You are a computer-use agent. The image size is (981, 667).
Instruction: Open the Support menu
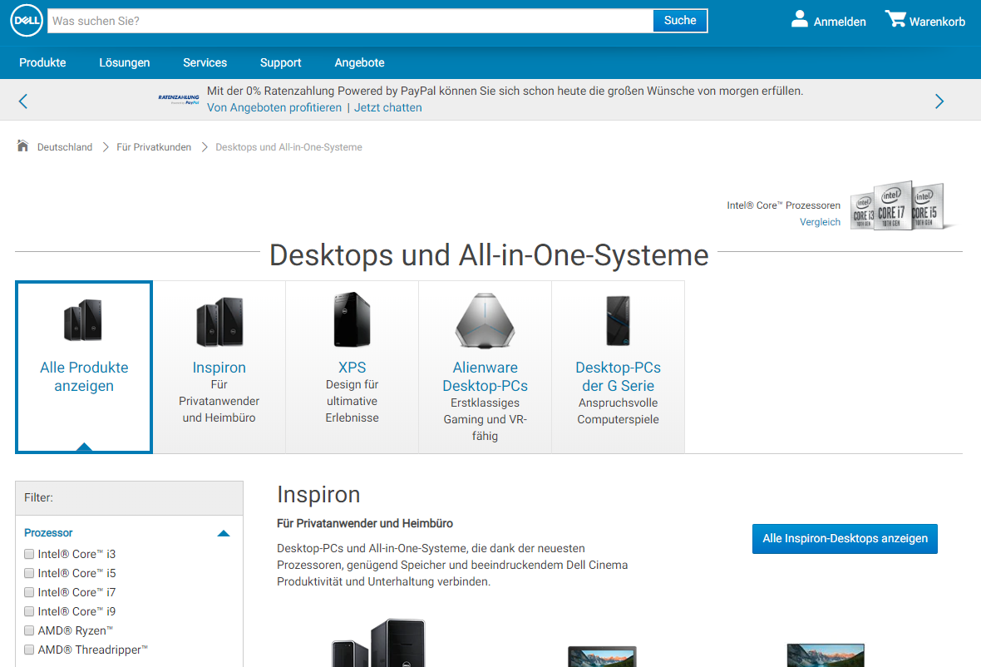(x=281, y=62)
